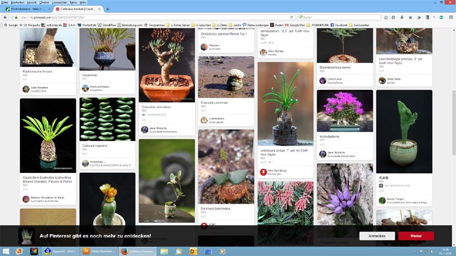This screenshot has height=256, width=456.
Task: Open the Firefox hamburger menu
Action: point(450,17)
